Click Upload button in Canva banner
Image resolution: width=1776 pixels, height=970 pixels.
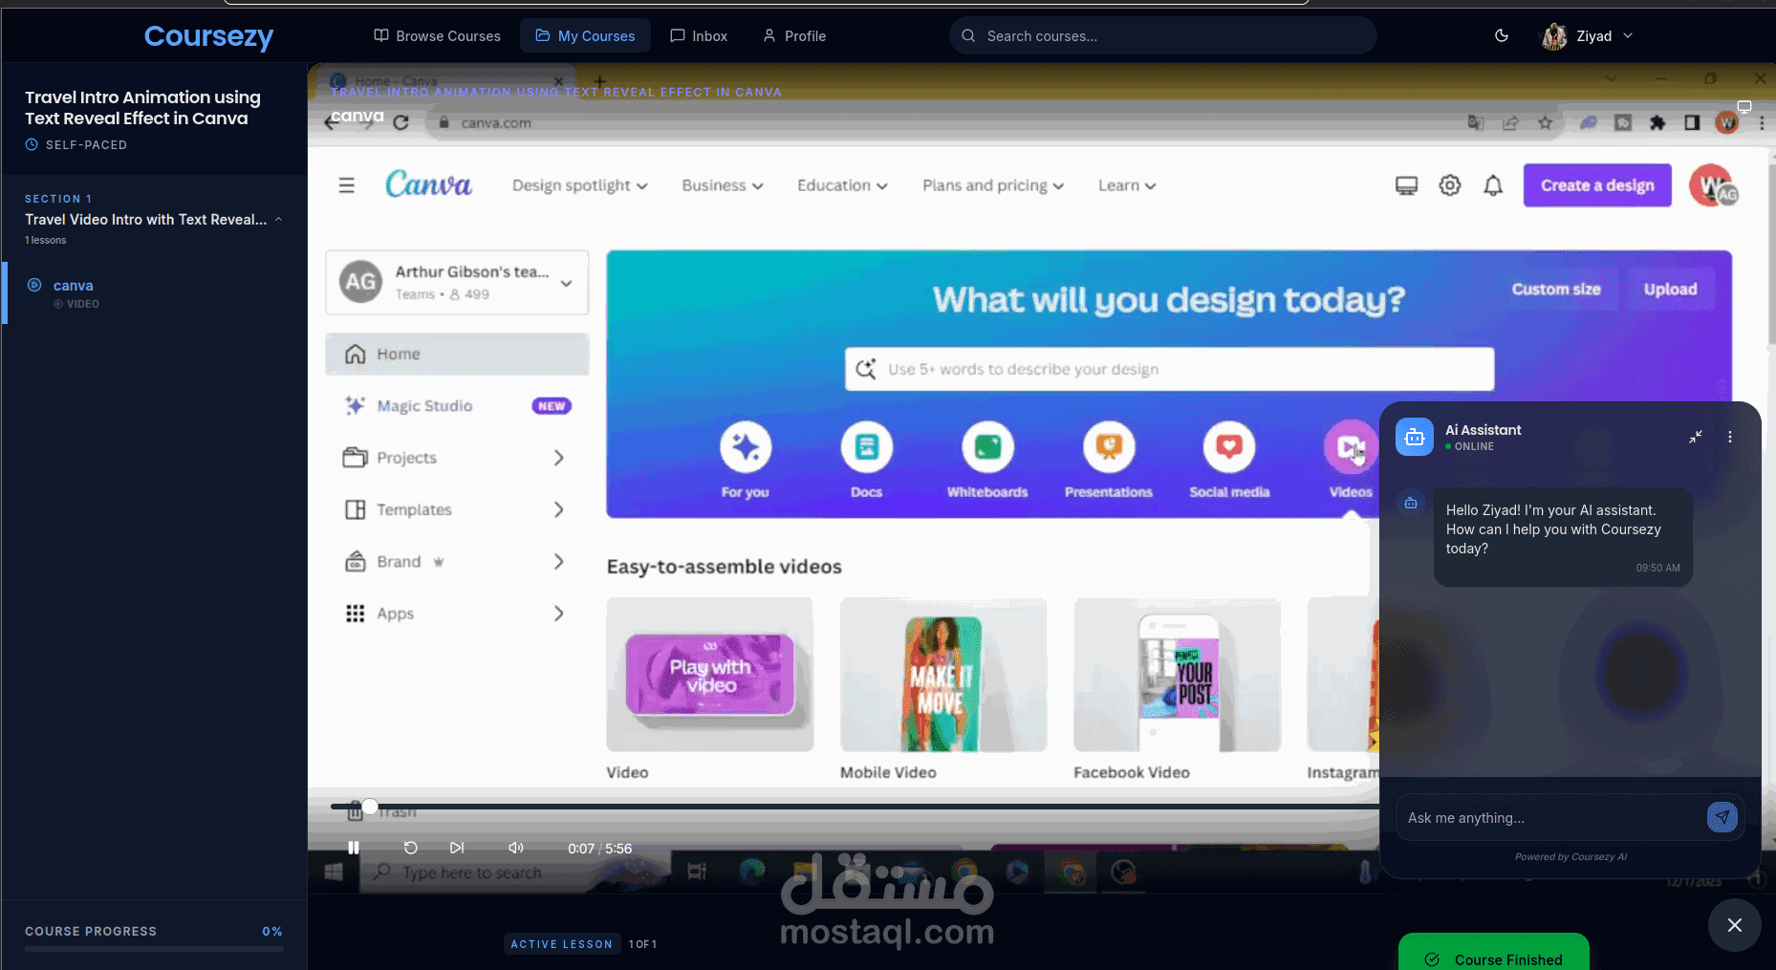click(1671, 290)
